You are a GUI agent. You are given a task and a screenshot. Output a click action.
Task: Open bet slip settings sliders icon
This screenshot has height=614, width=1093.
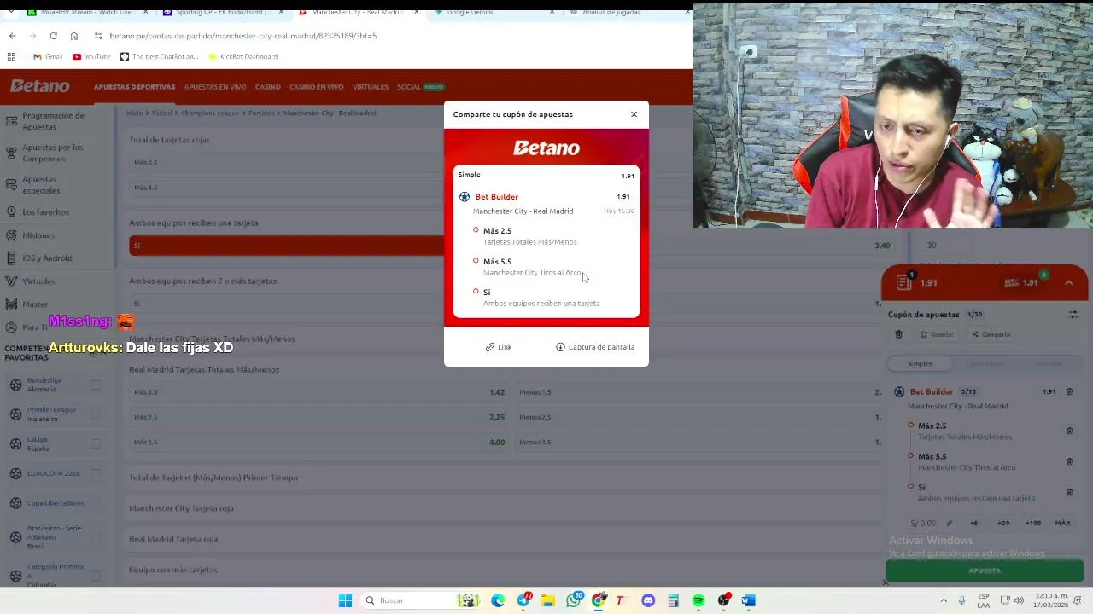(1073, 315)
